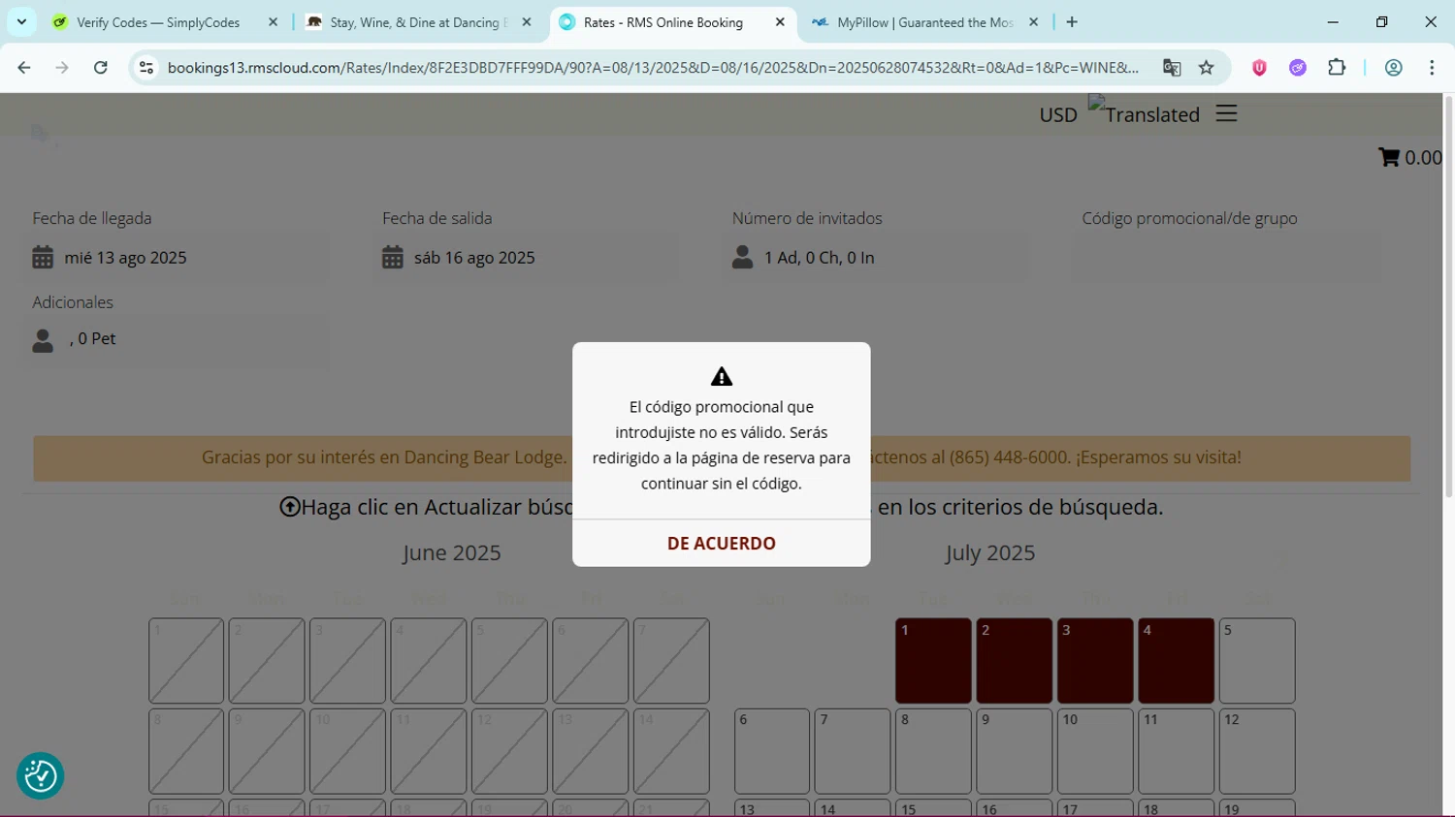
Task: Select July 4 in the calendar
Action: click(x=1176, y=661)
